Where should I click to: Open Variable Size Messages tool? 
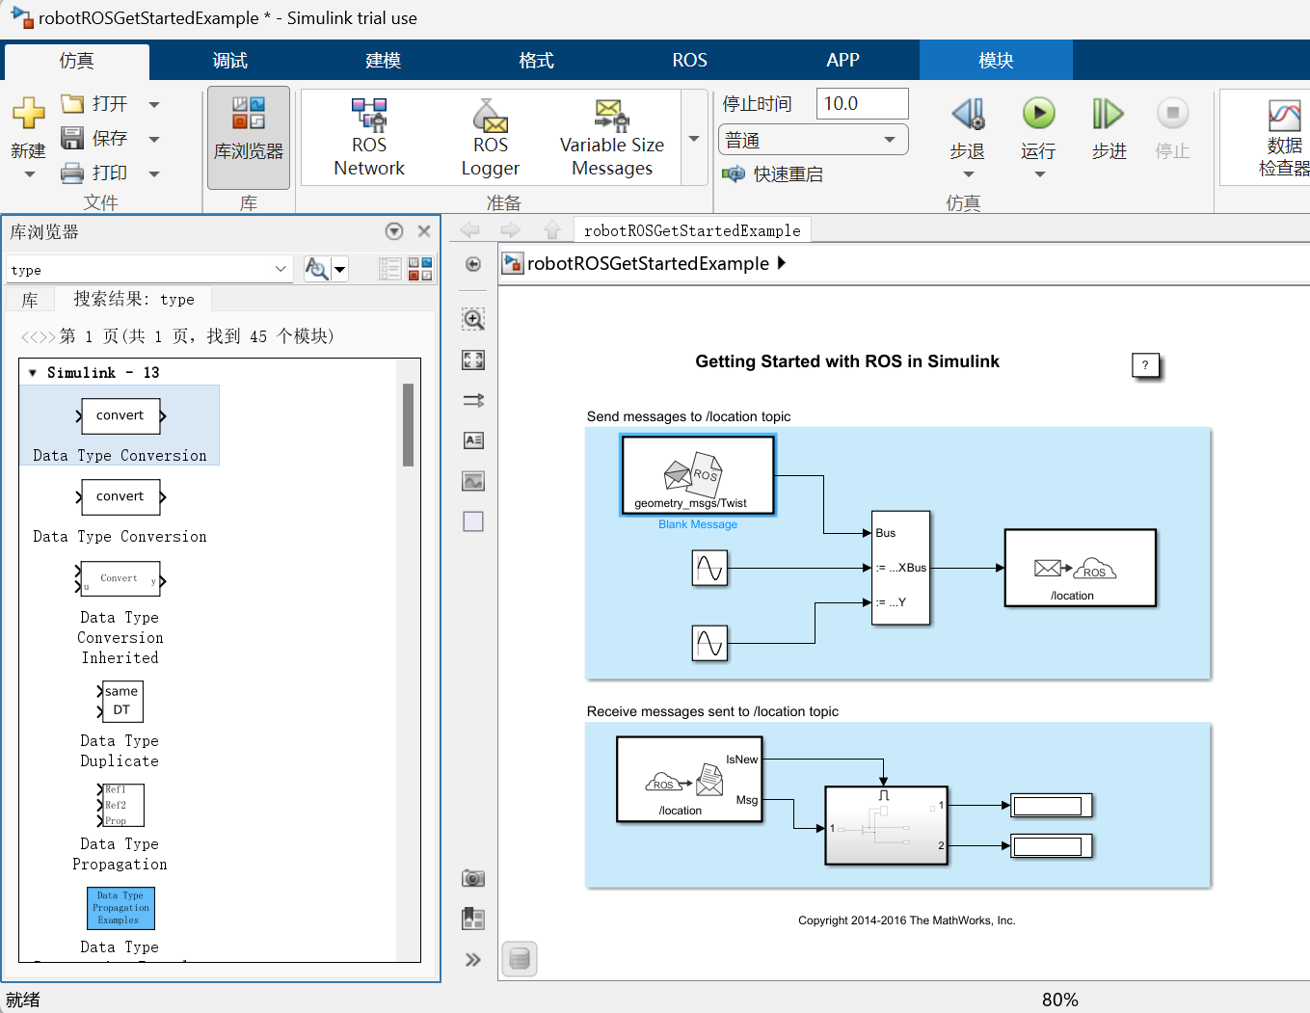pos(612,138)
